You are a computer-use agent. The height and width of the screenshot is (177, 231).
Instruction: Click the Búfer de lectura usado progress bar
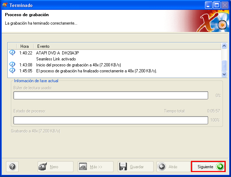(x=111, y=95)
